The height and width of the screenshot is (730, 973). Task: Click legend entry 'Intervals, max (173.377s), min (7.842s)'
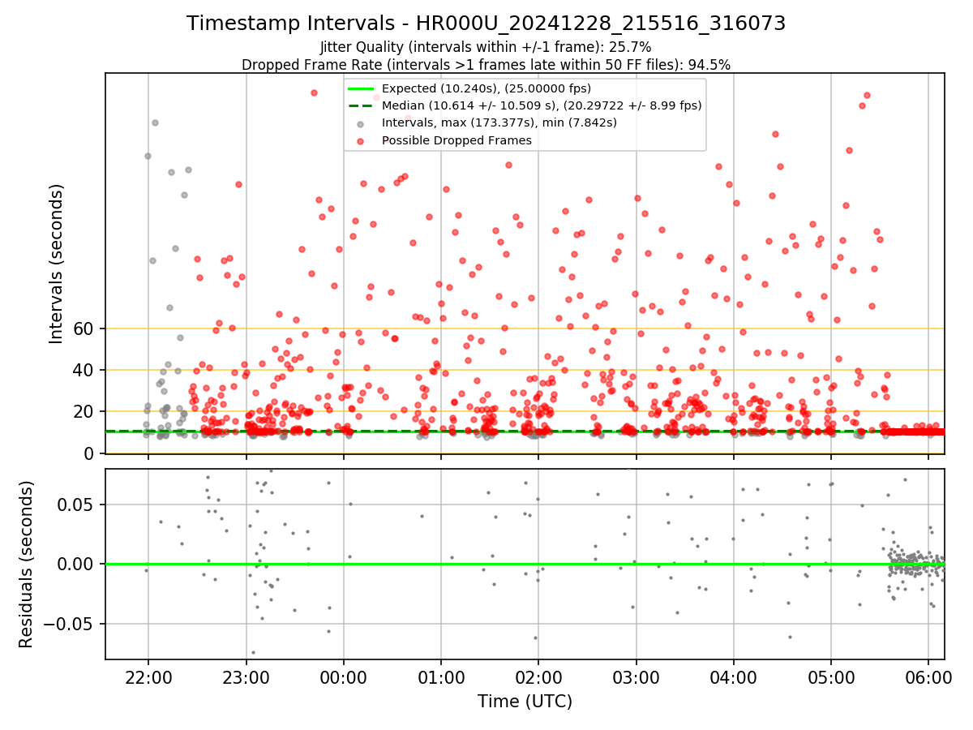[x=499, y=123]
